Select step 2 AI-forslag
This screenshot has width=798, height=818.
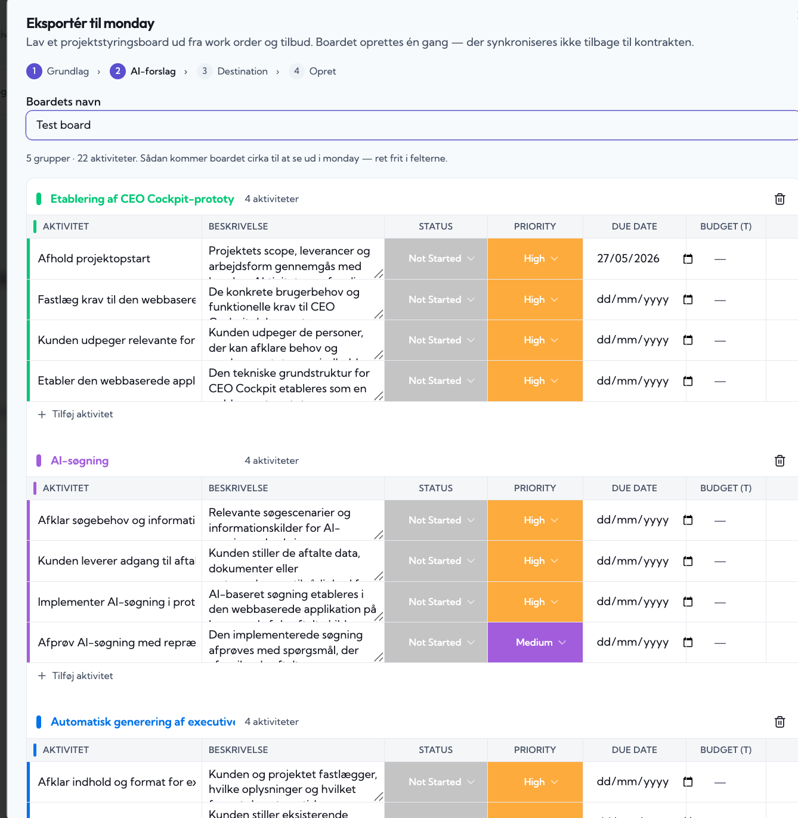coord(143,72)
